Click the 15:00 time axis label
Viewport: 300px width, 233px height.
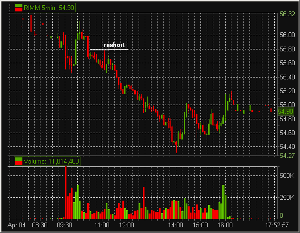click(x=200, y=225)
